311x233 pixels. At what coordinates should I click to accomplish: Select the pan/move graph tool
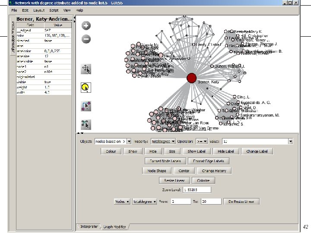click(86, 69)
